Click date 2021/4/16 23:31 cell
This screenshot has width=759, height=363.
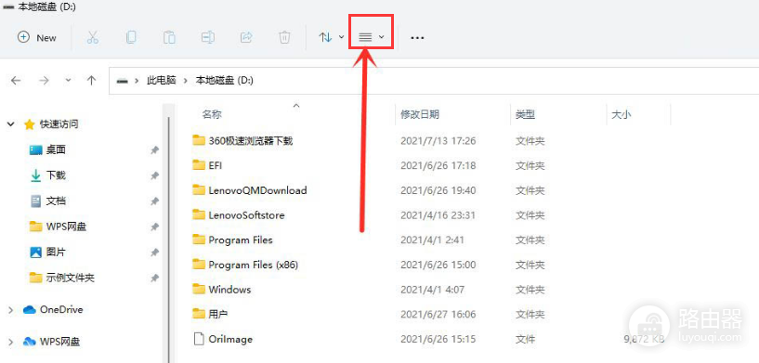pyautogui.click(x=438, y=214)
